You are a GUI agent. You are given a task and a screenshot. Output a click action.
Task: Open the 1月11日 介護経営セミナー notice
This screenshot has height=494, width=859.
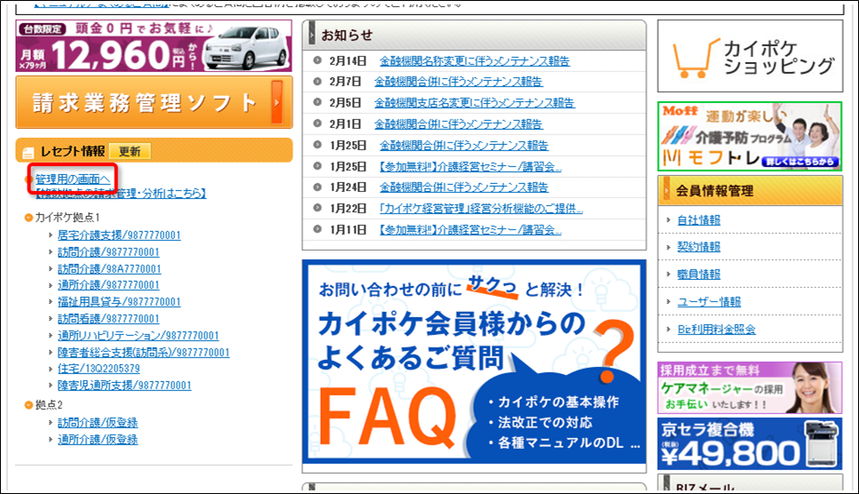coord(470,230)
